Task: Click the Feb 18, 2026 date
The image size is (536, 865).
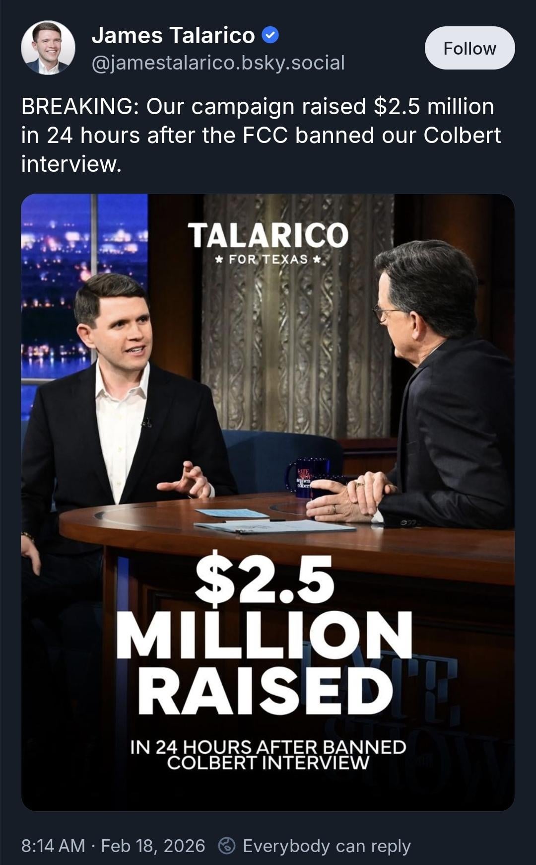Action: pos(153,845)
